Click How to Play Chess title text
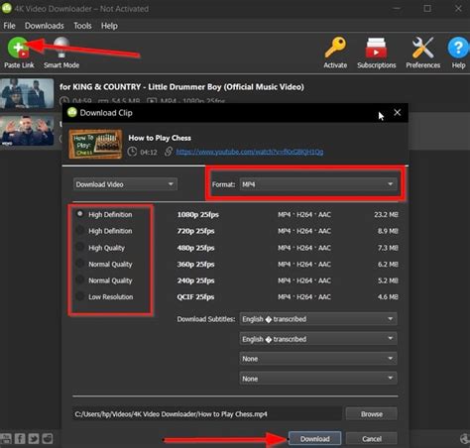This screenshot has height=448, width=470. click(x=160, y=138)
